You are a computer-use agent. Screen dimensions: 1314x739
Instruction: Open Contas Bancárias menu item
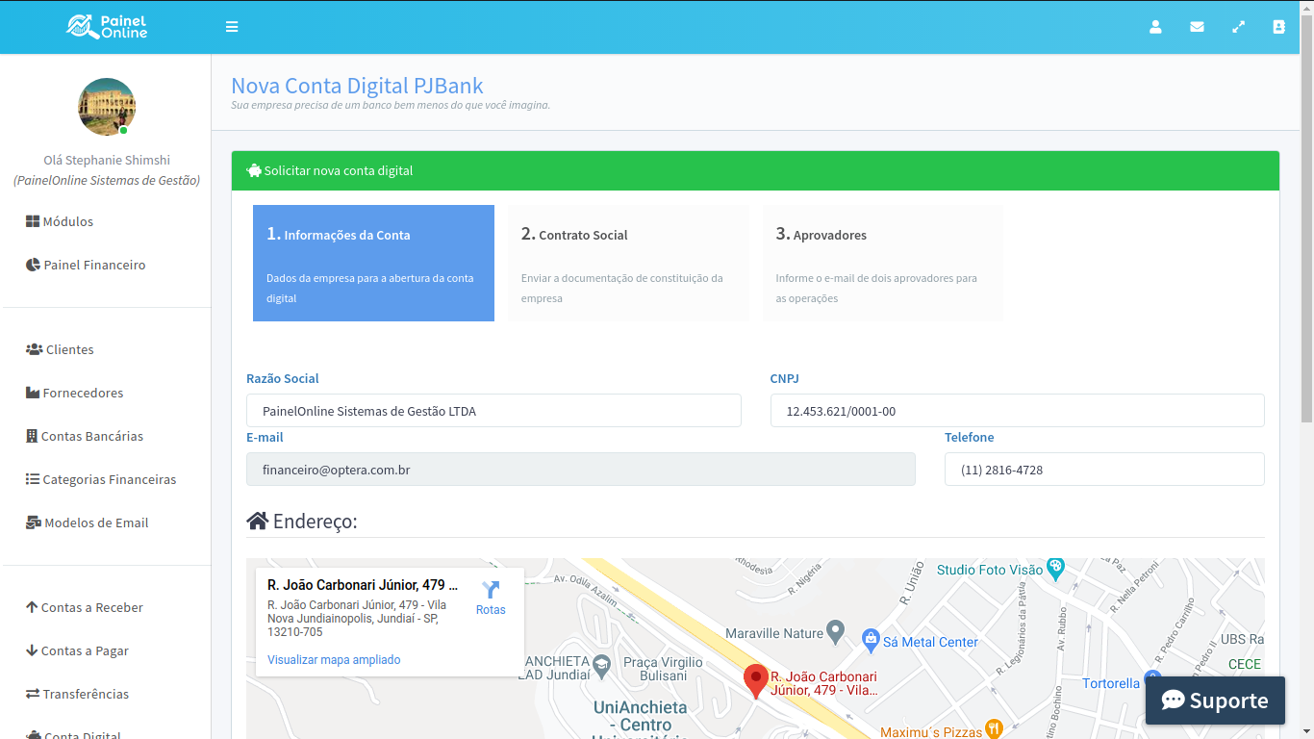pos(91,436)
